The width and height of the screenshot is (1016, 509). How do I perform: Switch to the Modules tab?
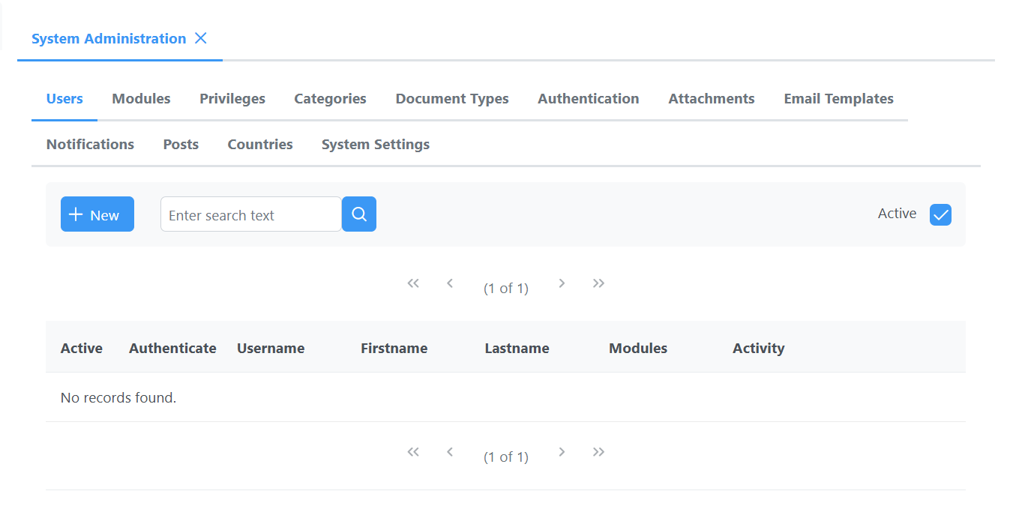[141, 98]
